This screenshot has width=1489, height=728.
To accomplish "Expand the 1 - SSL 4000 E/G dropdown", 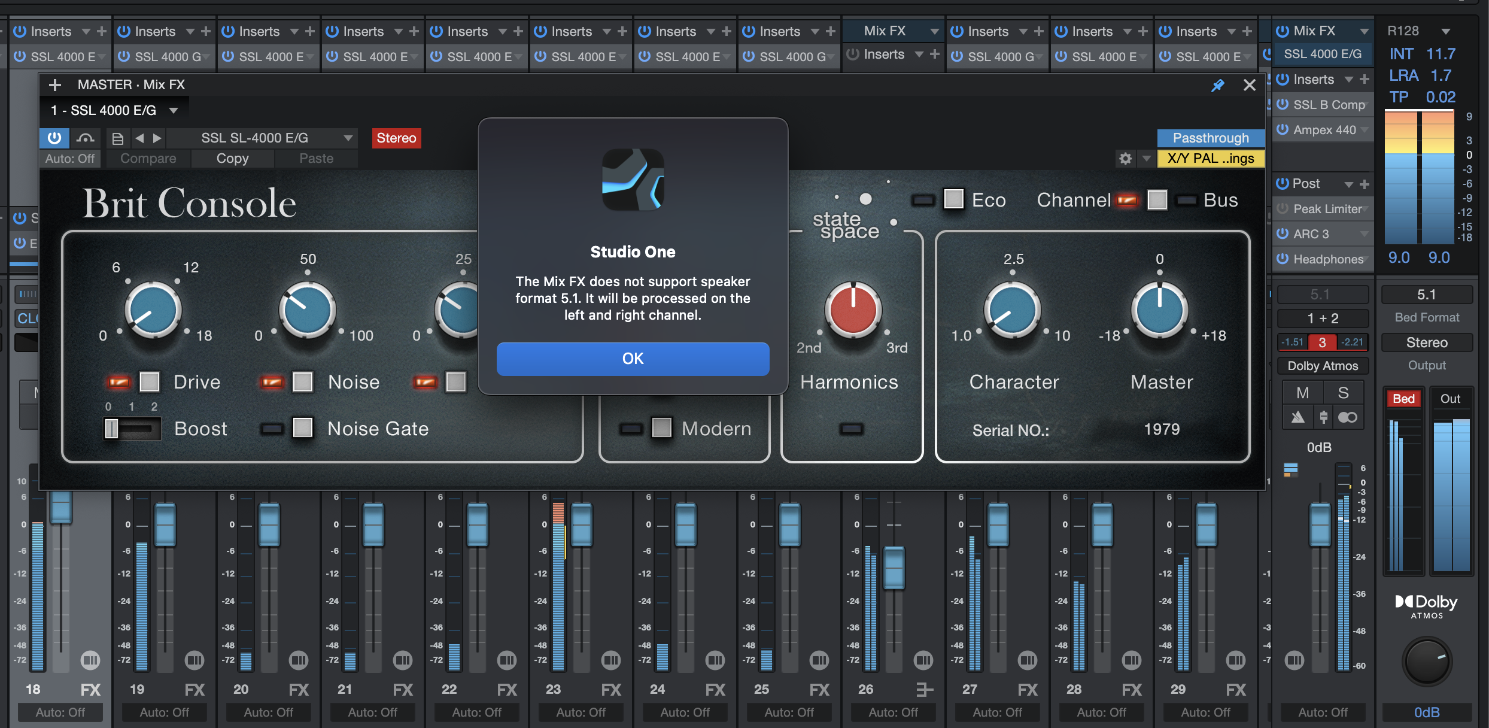I will 173,110.
